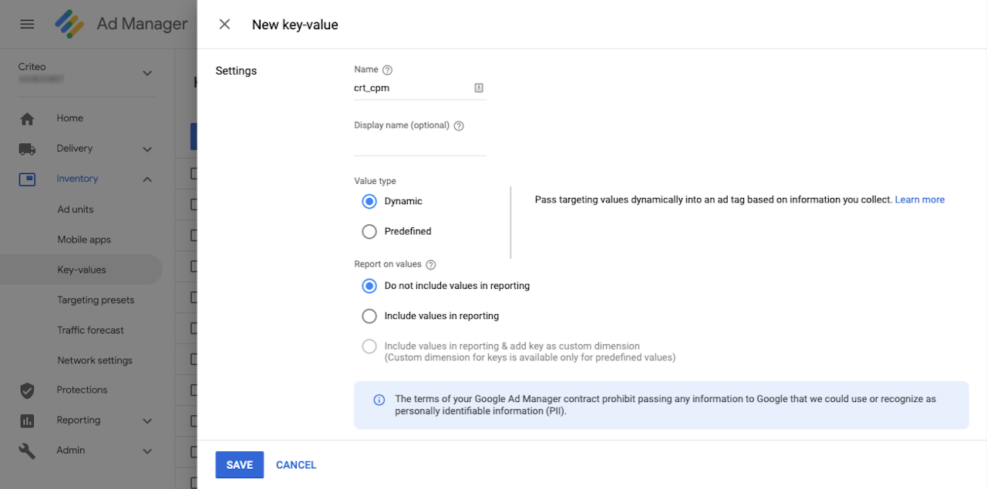The width and height of the screenshot is (987, 489).
Task: Expand the Criteo network dropdown
Action: pyautogui.click(x=147, y=73)
